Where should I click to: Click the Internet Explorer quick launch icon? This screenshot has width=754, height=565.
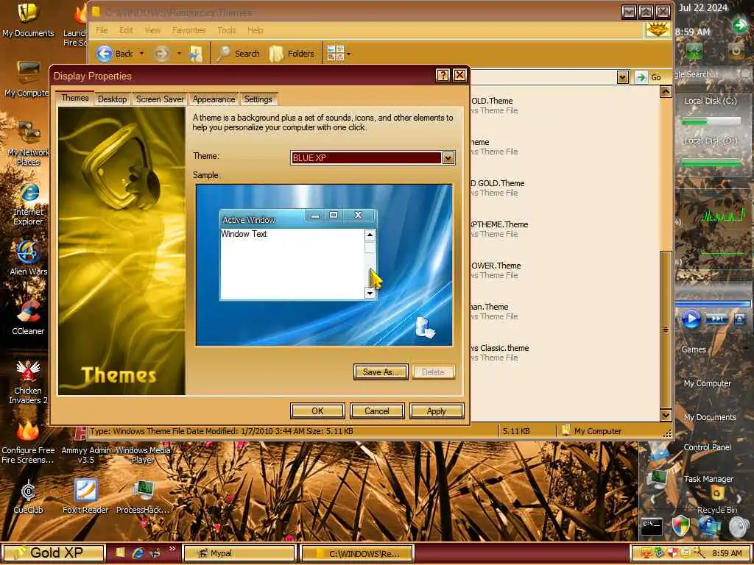click(138, 553)
